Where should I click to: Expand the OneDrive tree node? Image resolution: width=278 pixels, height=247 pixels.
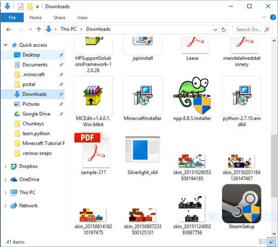coord(6,180)
